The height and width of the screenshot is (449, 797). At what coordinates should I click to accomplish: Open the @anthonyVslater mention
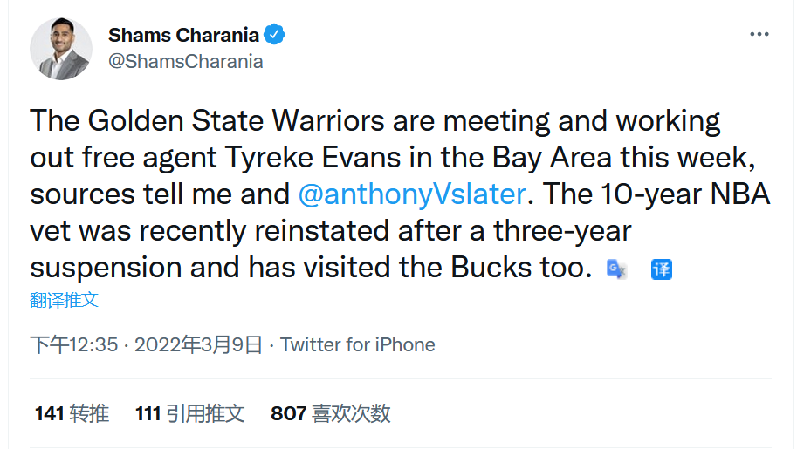pos(412,194)
